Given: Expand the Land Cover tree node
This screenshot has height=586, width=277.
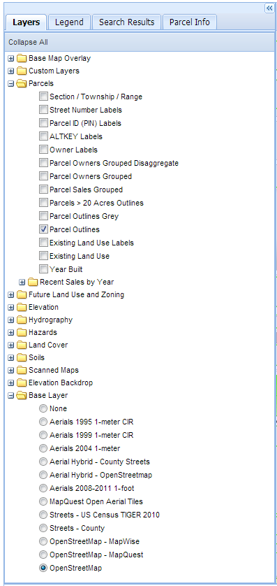Looking at the screenshot, I should (x=10, y=345).
